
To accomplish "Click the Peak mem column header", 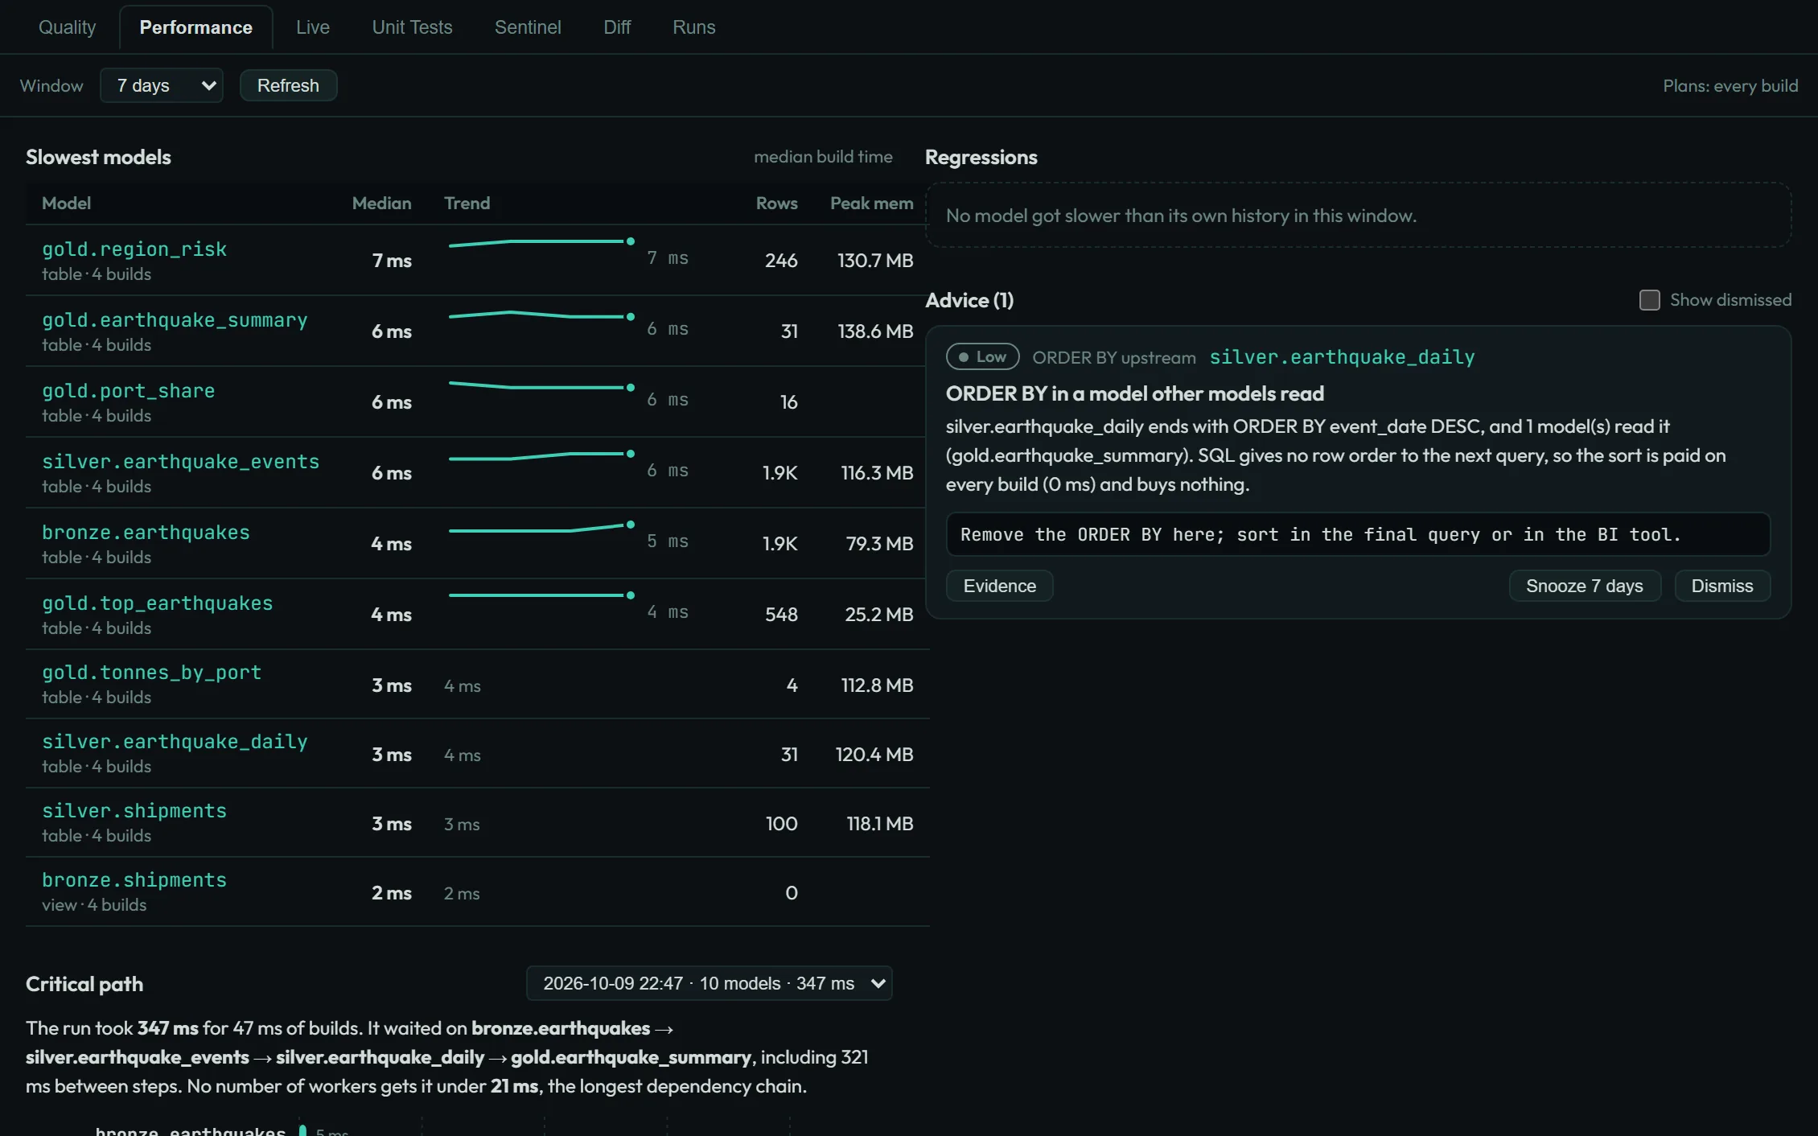I will point(871,204).
